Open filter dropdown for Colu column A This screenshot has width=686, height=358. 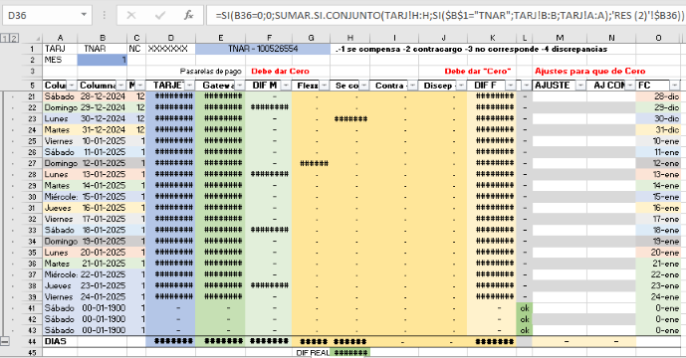72,86
